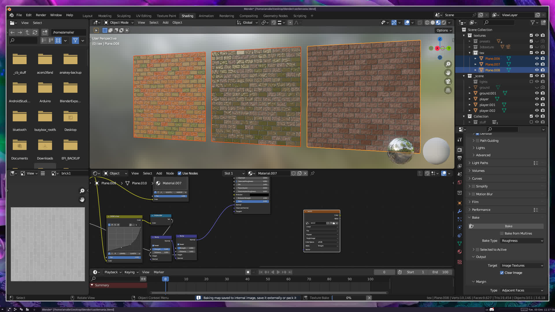Click the file browser filter funnel icon
The height and width of the screenshot is (312, 555).
75,40
